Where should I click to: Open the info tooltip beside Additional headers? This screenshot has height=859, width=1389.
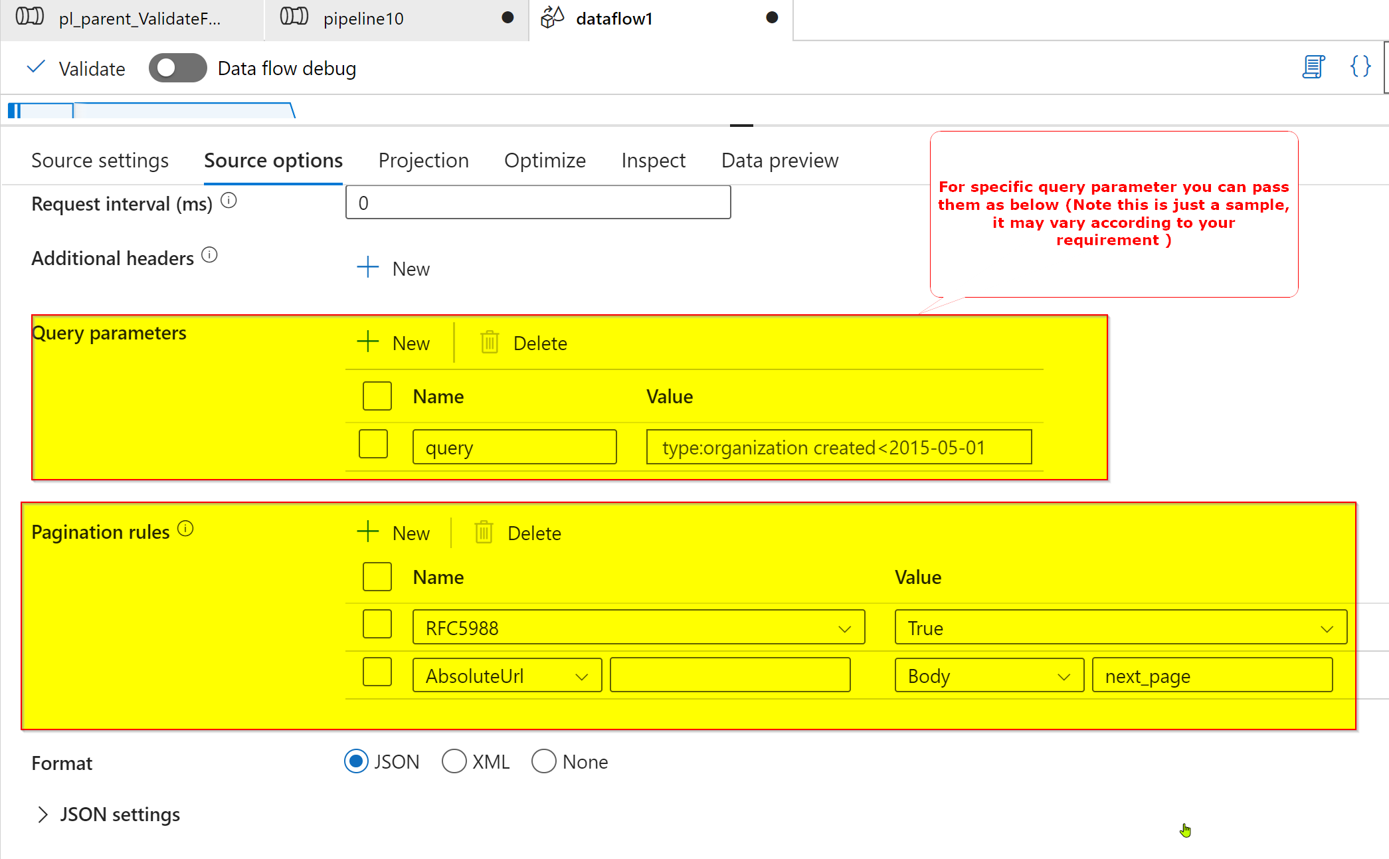[209, 254]
